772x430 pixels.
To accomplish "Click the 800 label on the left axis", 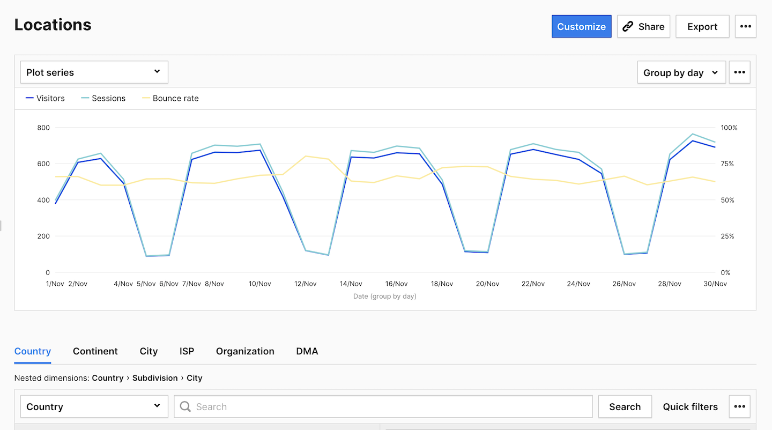I will coord(43,128).
